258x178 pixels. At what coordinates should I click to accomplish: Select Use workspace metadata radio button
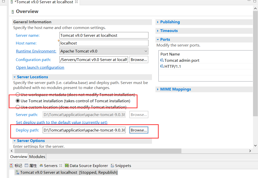pyautogui.click(x=18, y=94)
